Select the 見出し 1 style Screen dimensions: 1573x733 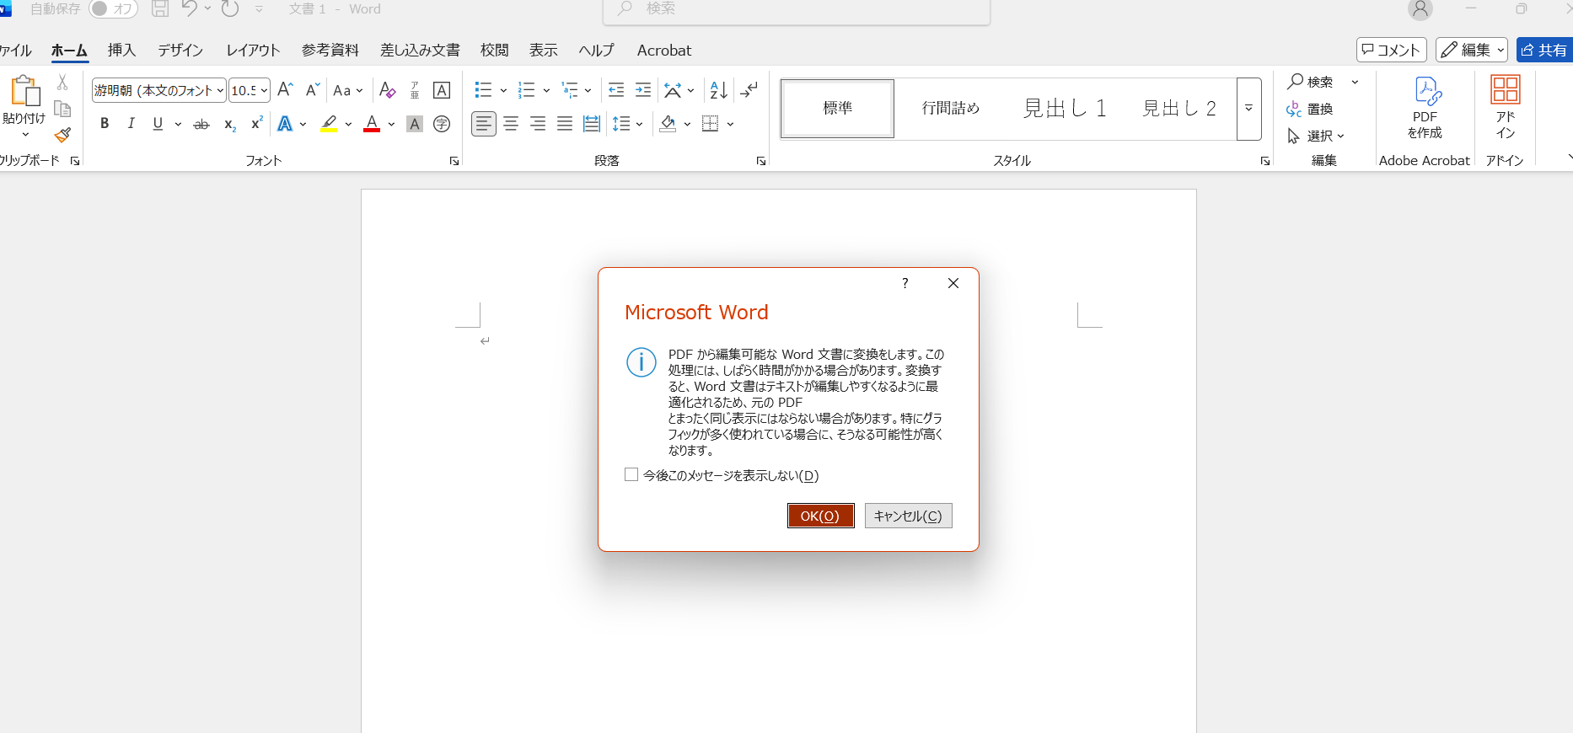coord(1064,108)
